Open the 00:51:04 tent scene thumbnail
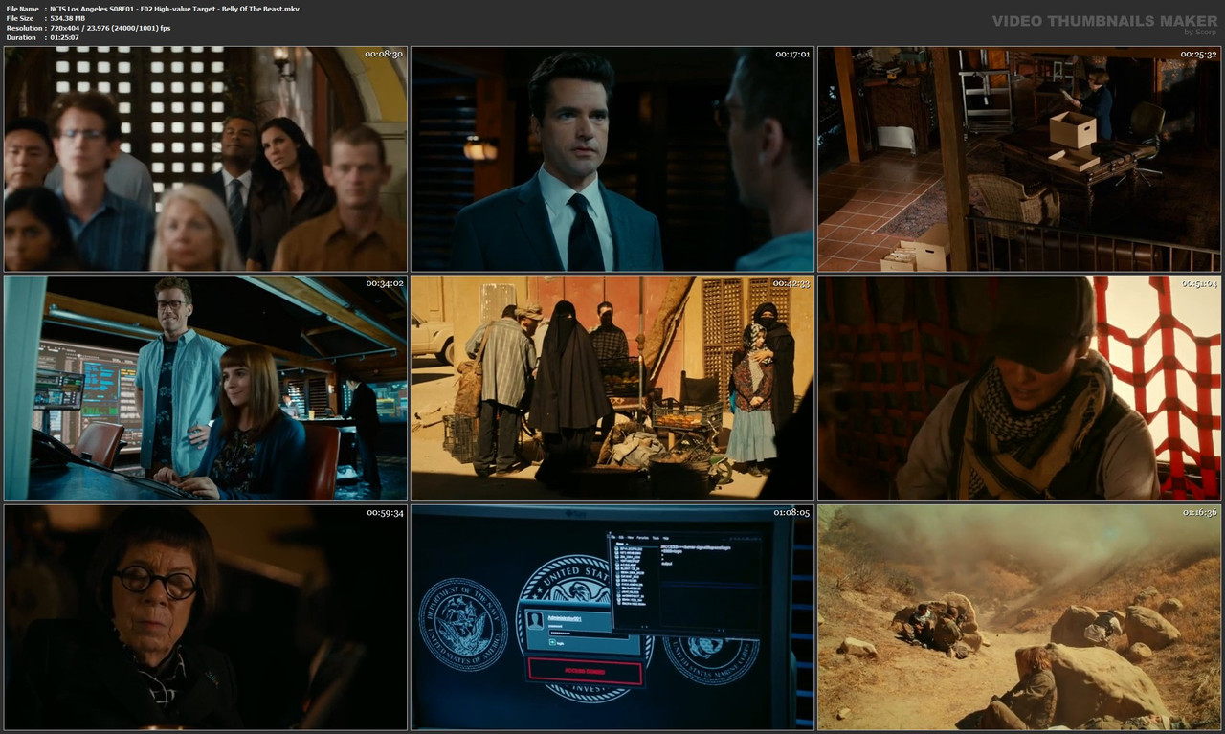Image resolution: width=1225 pixels, height=734 pixels. [x=1018, y=387]
